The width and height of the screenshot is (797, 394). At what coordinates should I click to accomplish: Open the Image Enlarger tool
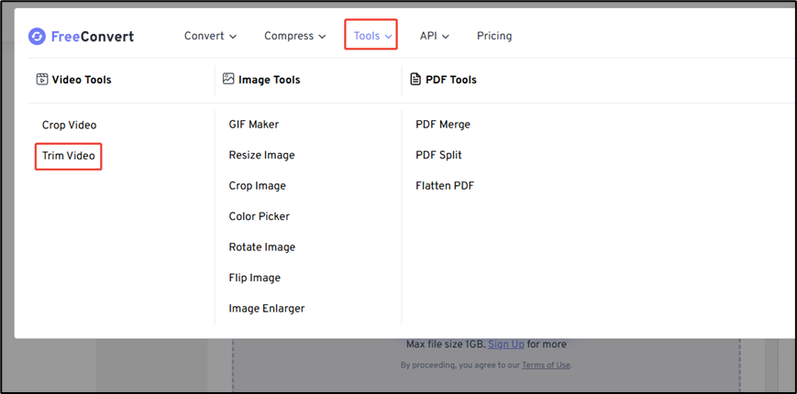(x=266, y=308)
